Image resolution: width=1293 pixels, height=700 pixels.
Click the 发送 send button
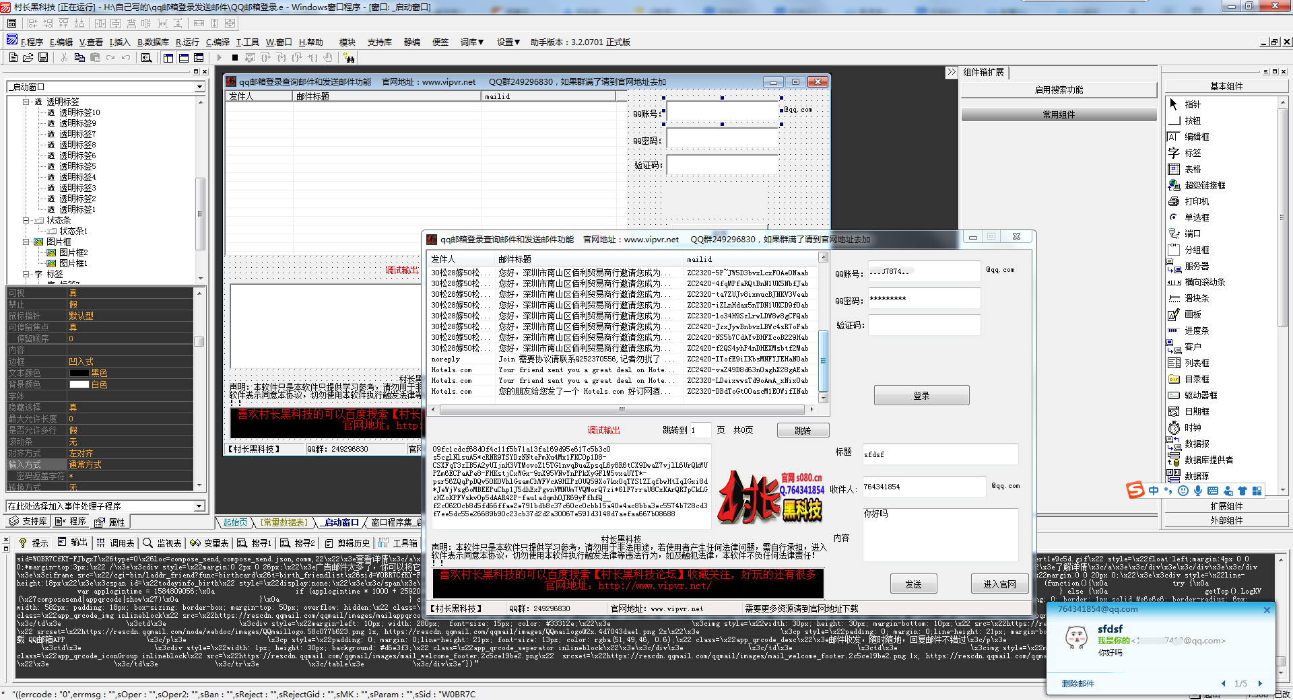[913, 584]
